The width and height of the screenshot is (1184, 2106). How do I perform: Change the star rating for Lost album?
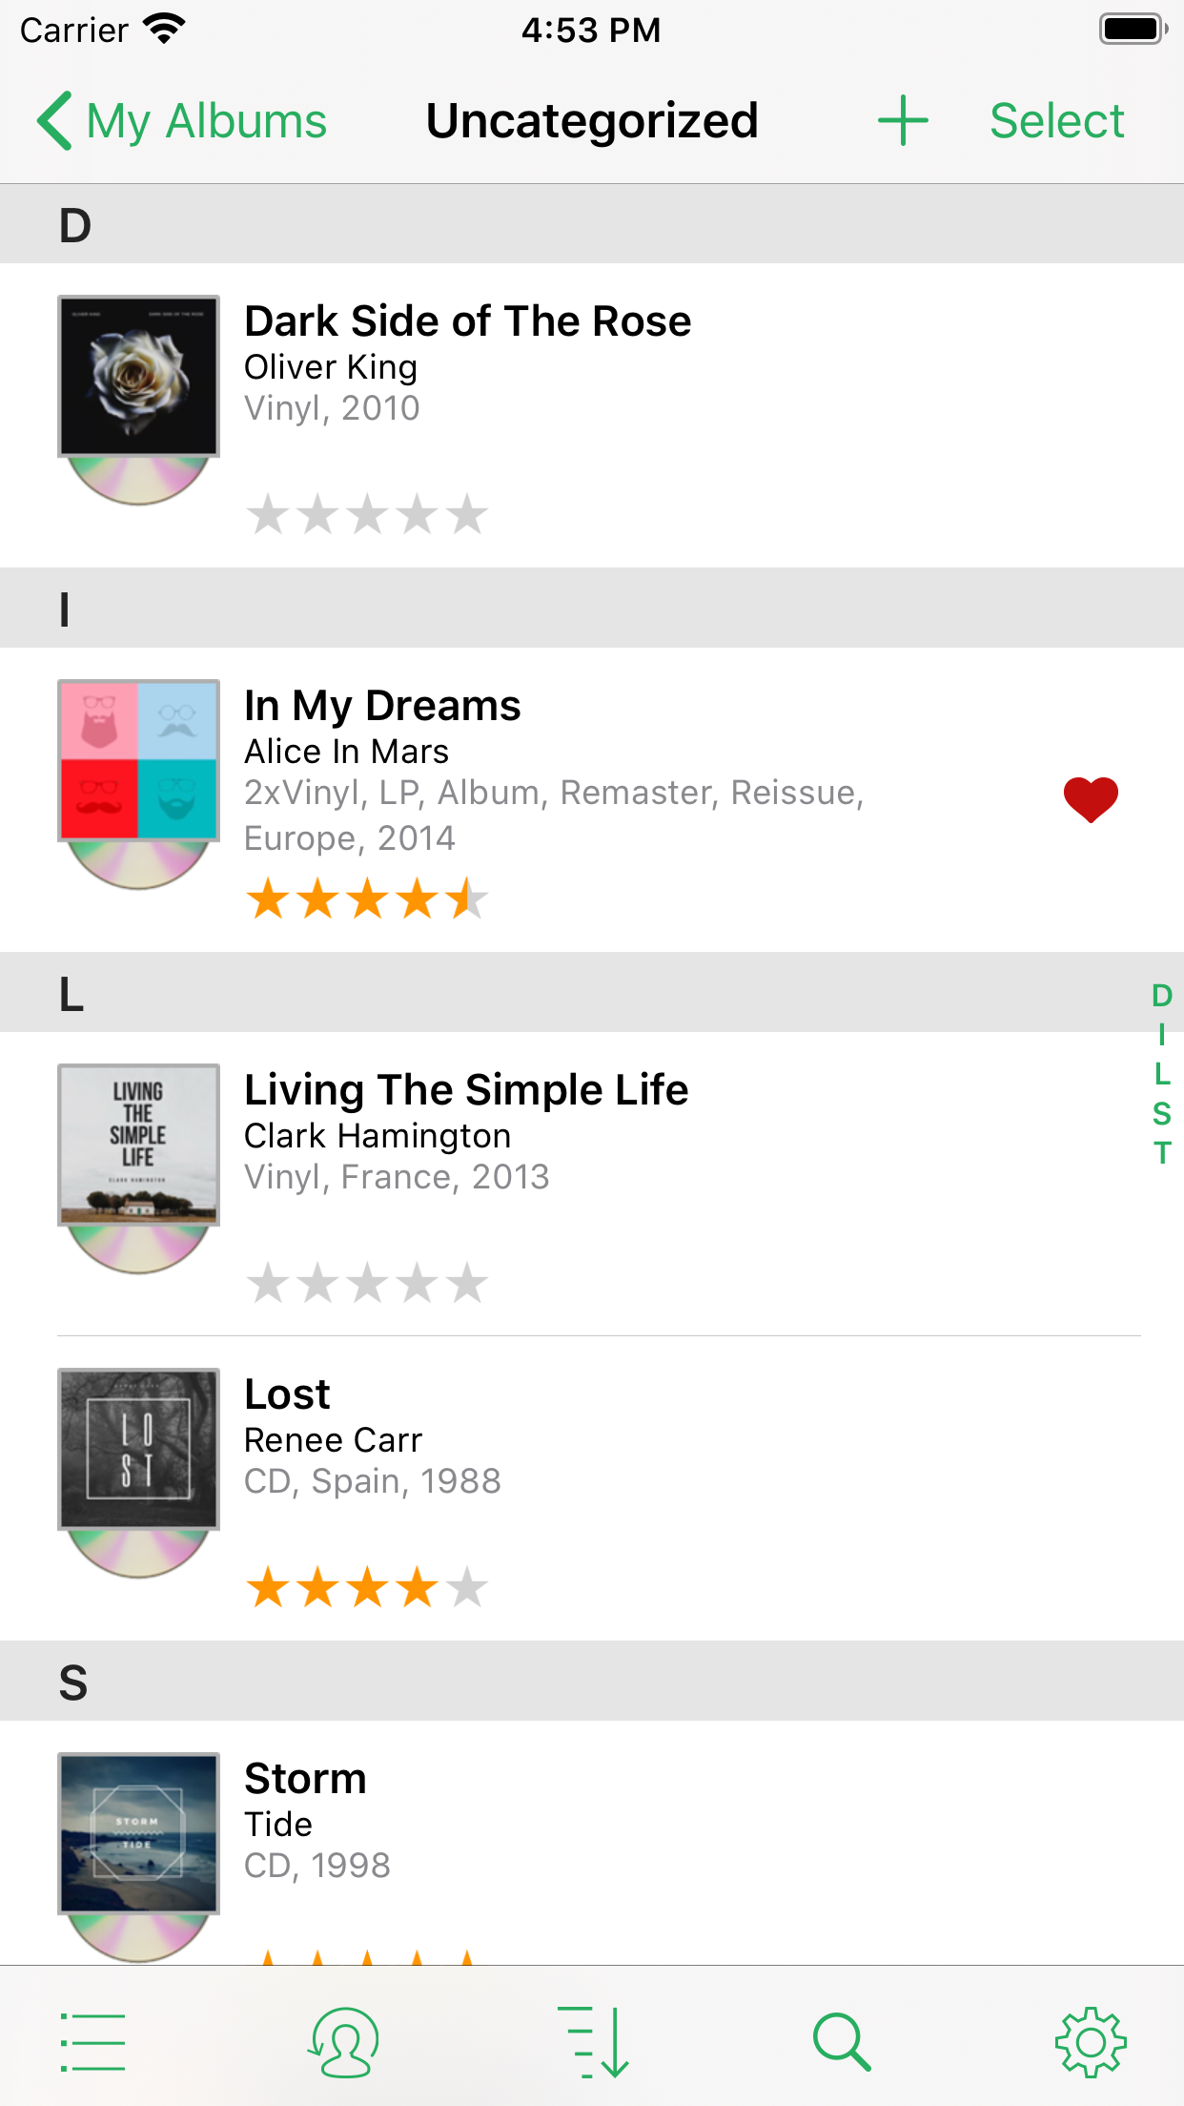[367, 1588]
